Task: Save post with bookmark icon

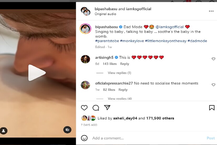Action: point(211,108)
